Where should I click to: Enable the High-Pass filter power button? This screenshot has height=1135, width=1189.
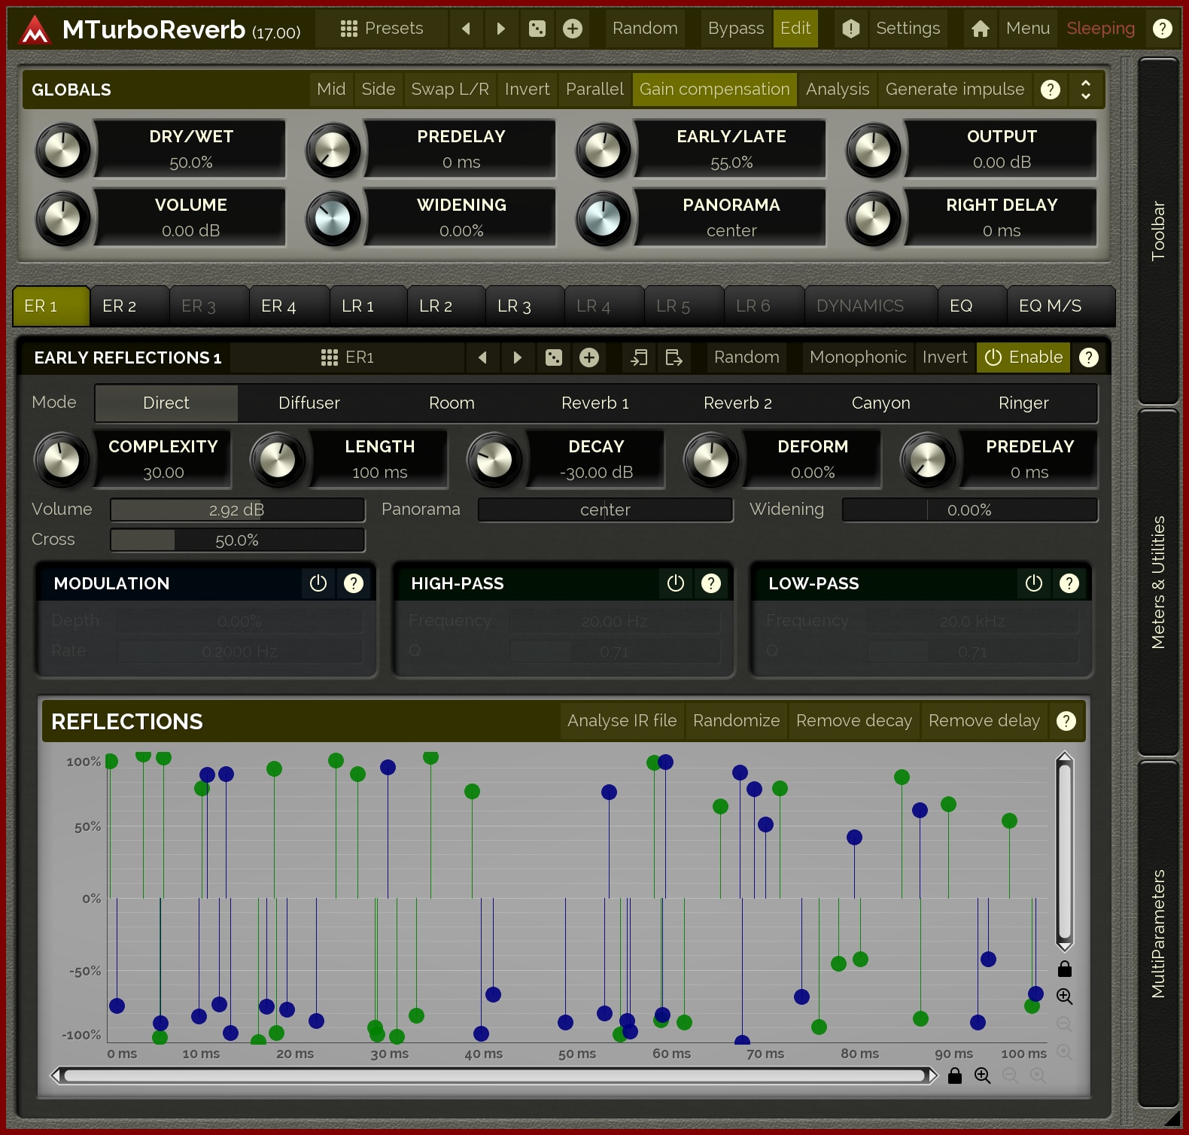point(676,583)
